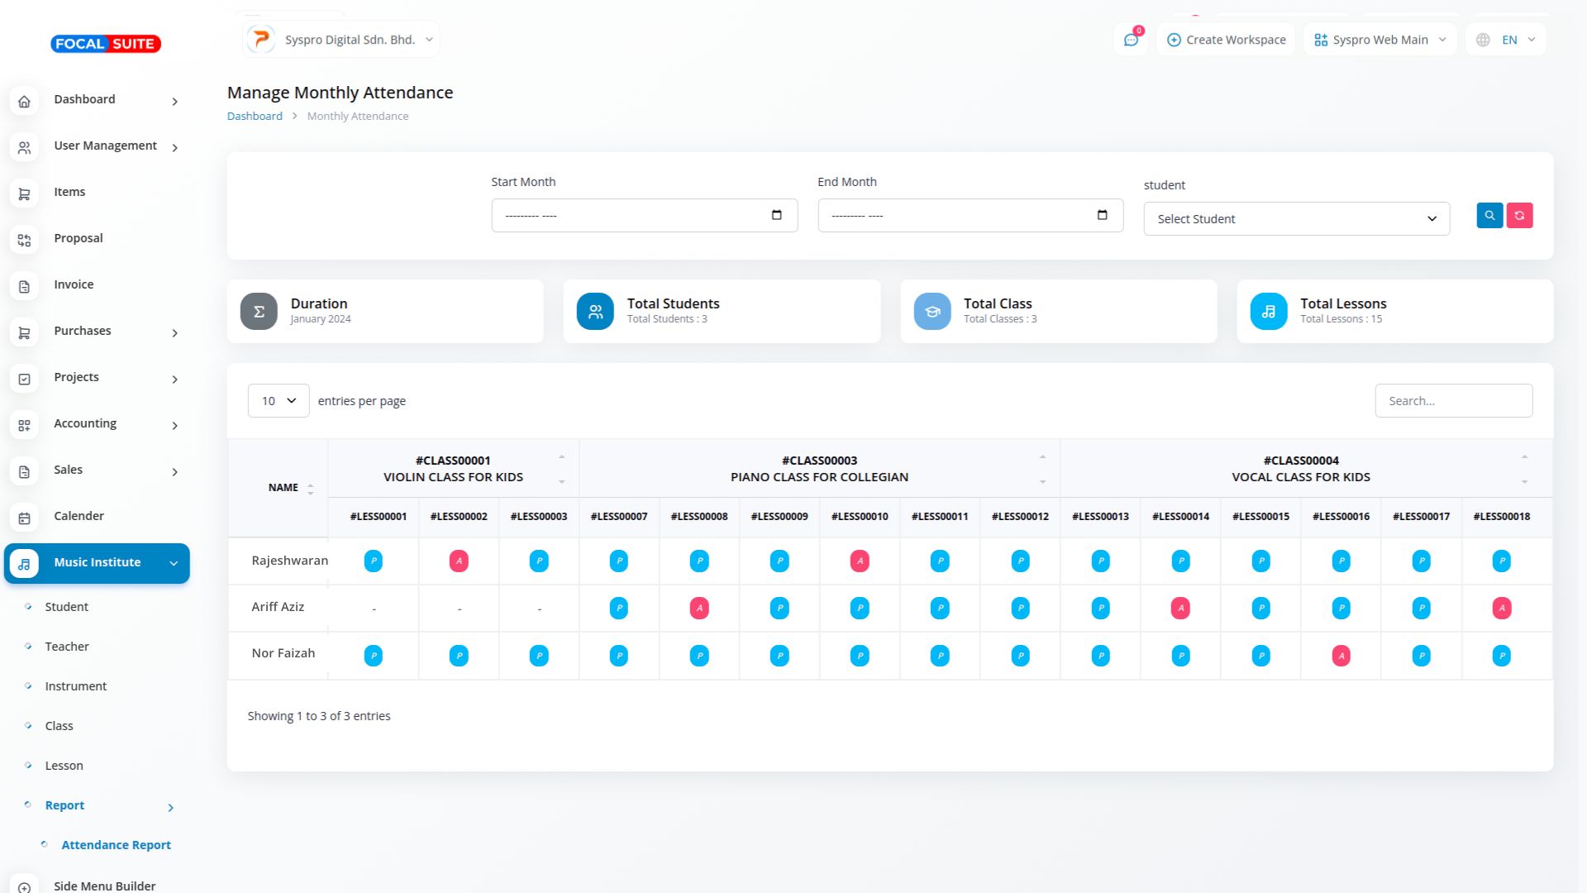Click the Total Lessons music icon
Image resolution: width=1587 pixels, height=893 pixels.
(1268, 312)
